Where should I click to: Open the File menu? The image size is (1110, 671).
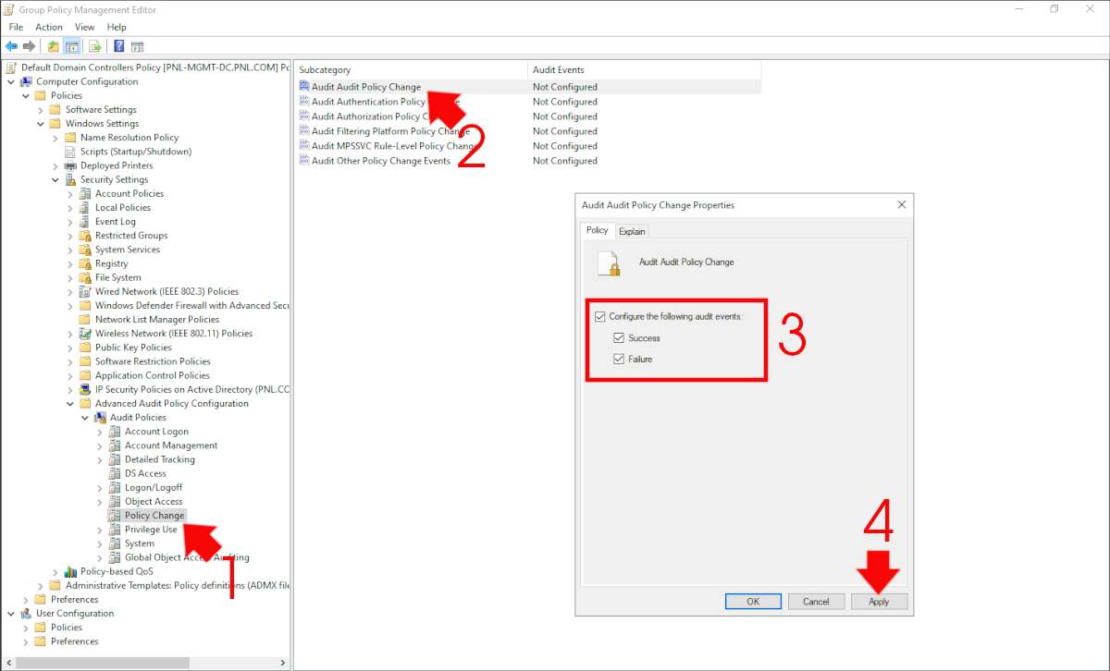tap(16, 27)
